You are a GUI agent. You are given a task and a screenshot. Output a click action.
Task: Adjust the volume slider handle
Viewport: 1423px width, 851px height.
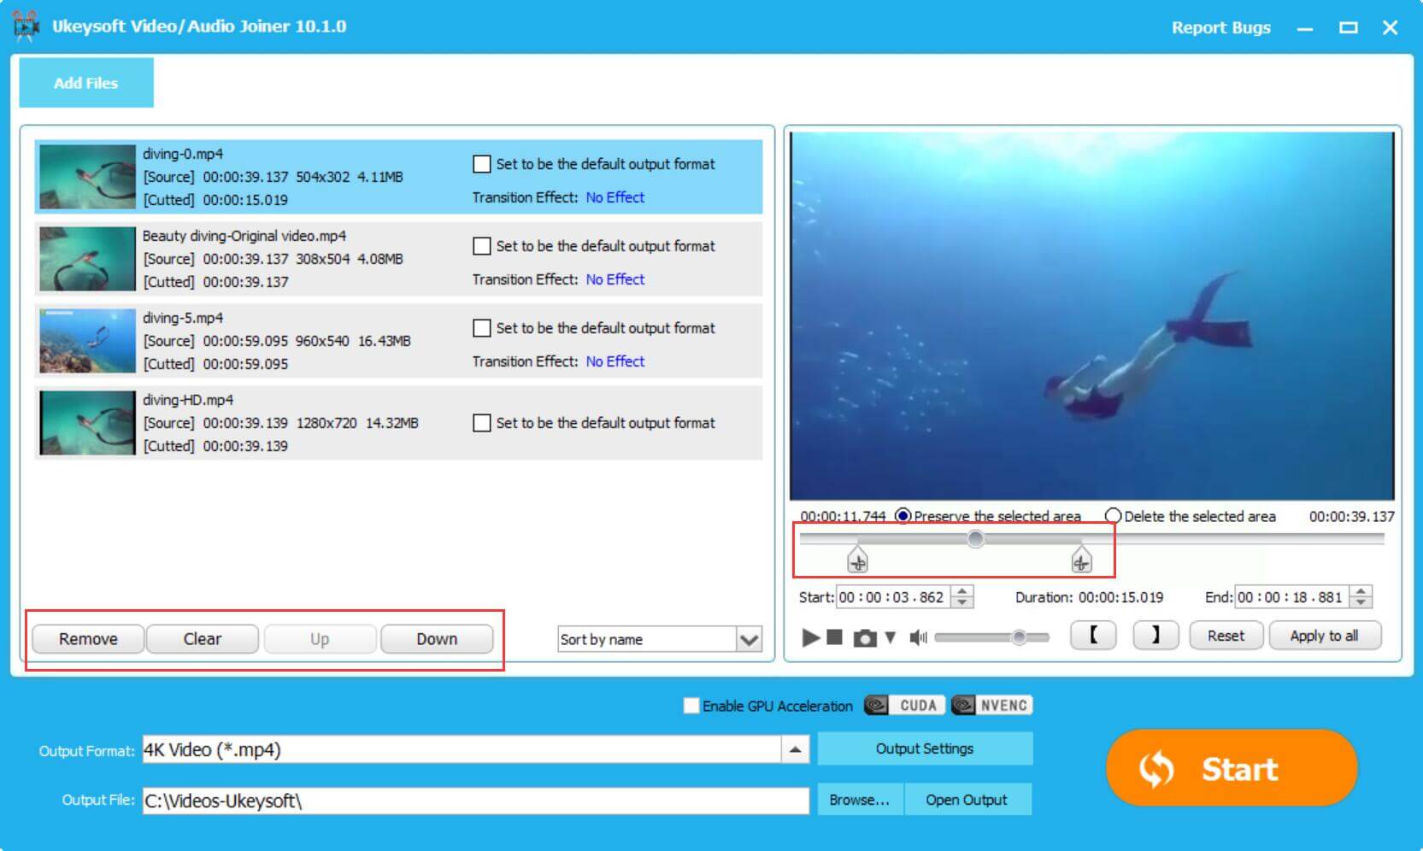click(x=1019, y=637)
